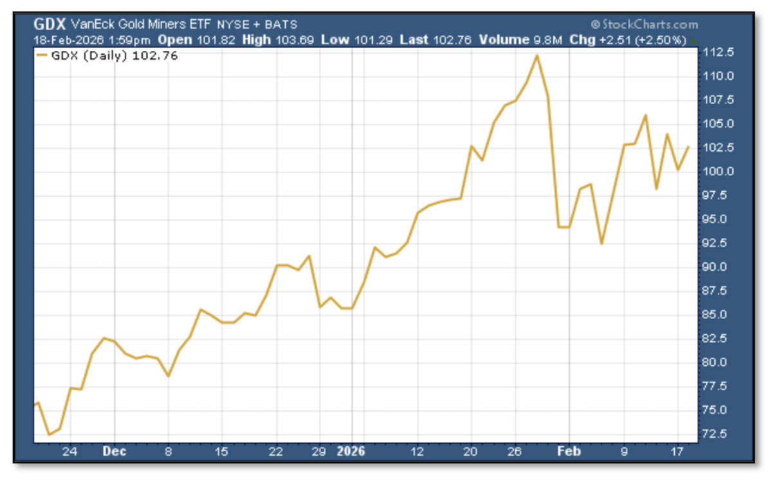Click the 2026 label on date axis
The height and width of the screenshot is (483, 772).
pos(351,451)
